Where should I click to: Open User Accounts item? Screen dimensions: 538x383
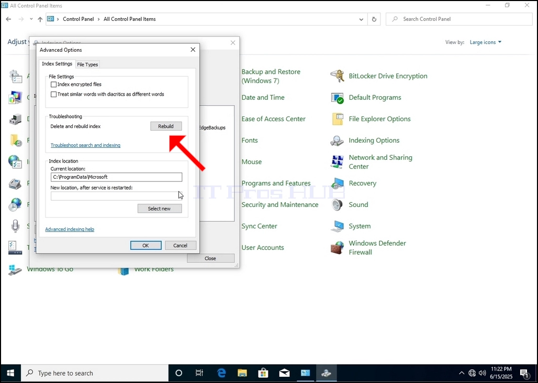click(263, 248)
